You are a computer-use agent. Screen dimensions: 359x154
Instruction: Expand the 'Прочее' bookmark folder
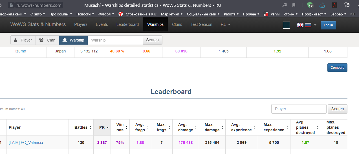251,14
